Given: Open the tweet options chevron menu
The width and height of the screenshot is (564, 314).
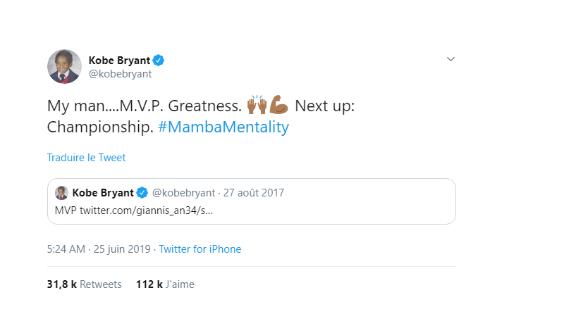Looking at the screenshot, I should [x=451, y=59].
